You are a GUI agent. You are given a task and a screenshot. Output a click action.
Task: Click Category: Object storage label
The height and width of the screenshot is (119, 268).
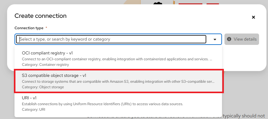(x=43, y=87)
